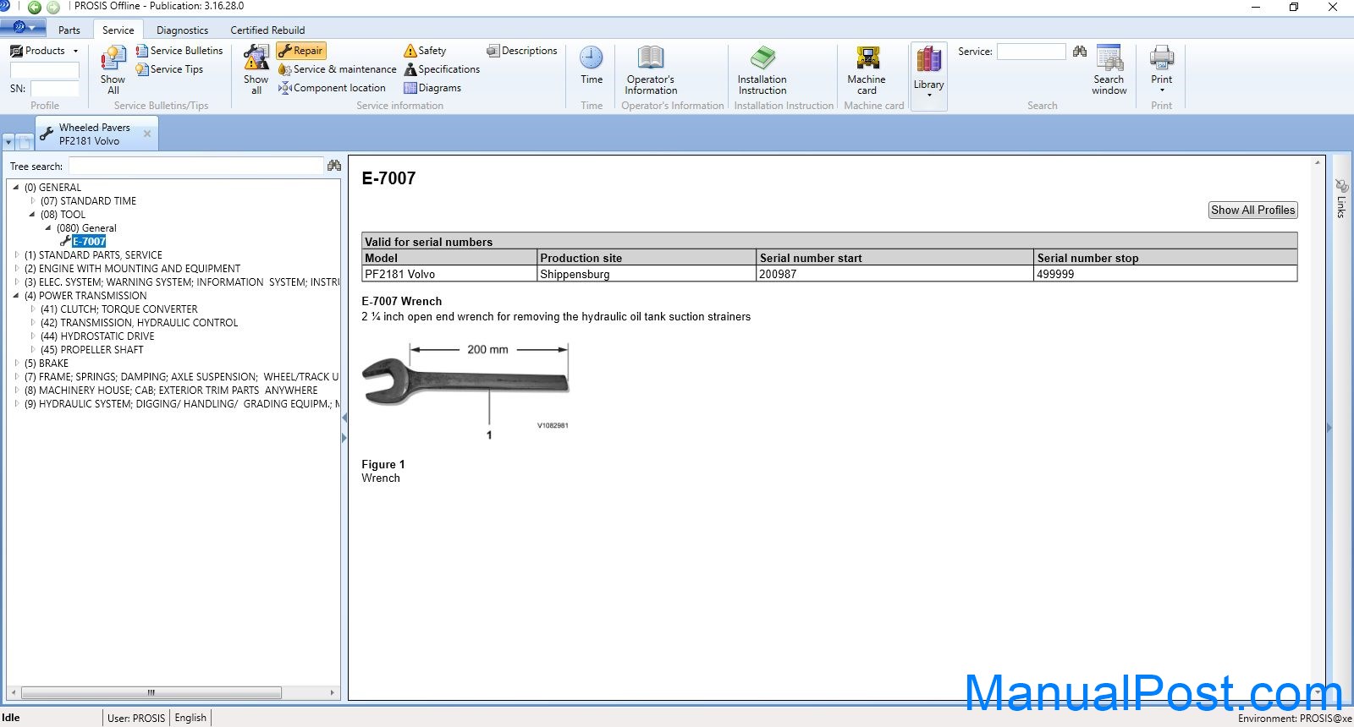Toggle Component location filter
The image size is (1354, 727).
click(333, 88)
